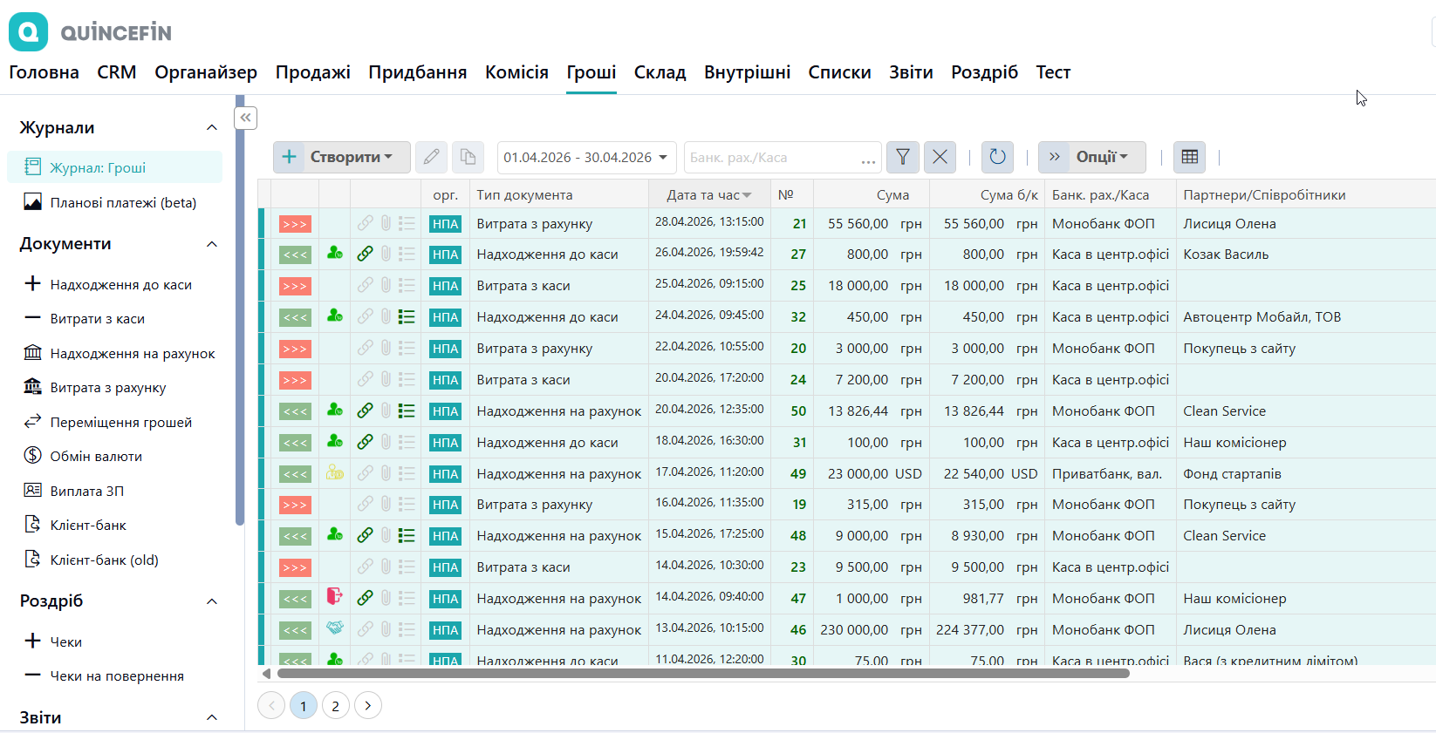Click the copy document icon in toolbar
This screenshot has height=733, width=1436.
(x=468, y=157)
